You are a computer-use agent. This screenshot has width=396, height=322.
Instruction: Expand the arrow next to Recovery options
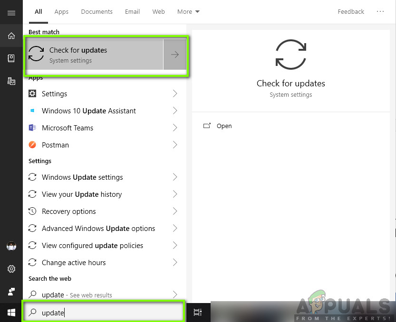176,211
